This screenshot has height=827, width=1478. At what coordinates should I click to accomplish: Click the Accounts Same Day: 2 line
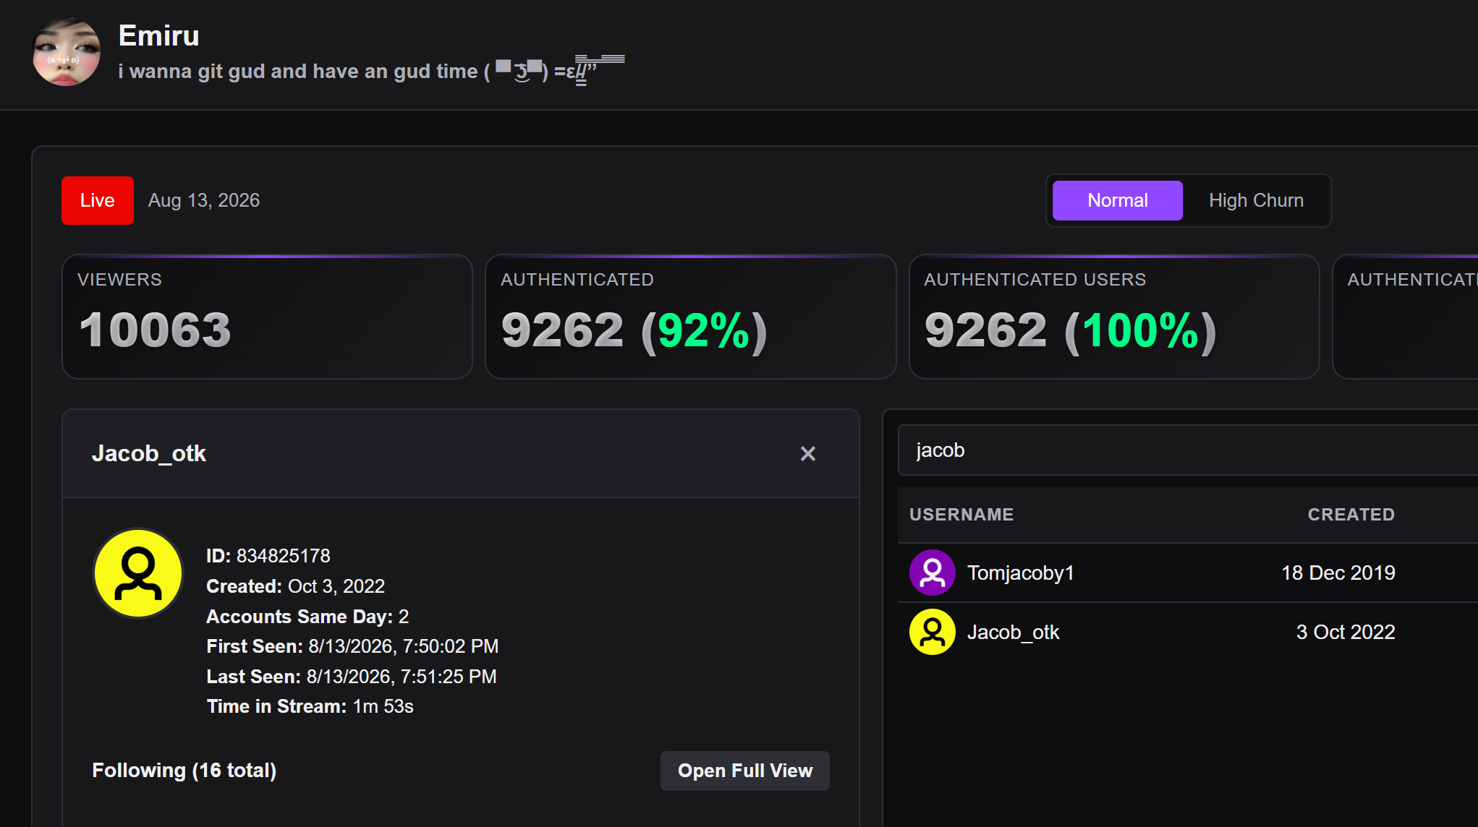pos(307,617)
